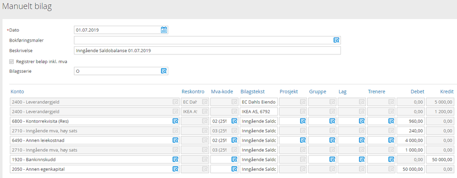This screenshot has width=457, height=178.
Task: Open account lookup for 6490 Annen leiekostnad row
Action: pos(175,140)
